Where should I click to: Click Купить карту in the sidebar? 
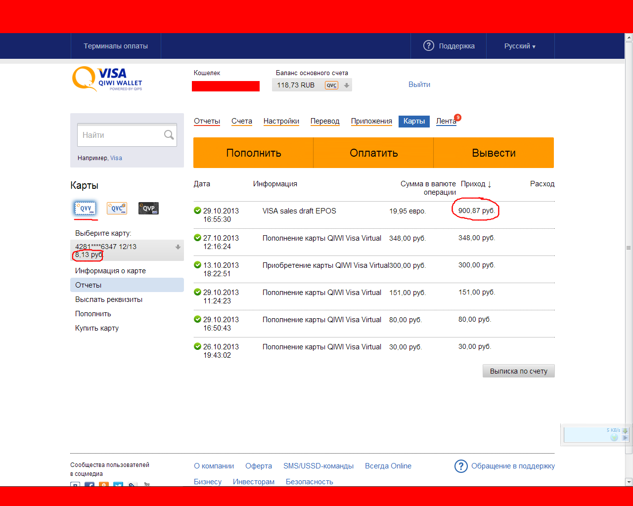(97, 328)
